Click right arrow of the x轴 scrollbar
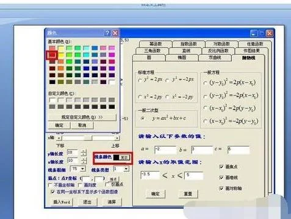291x219 pixels. click(x=117, y=138)
